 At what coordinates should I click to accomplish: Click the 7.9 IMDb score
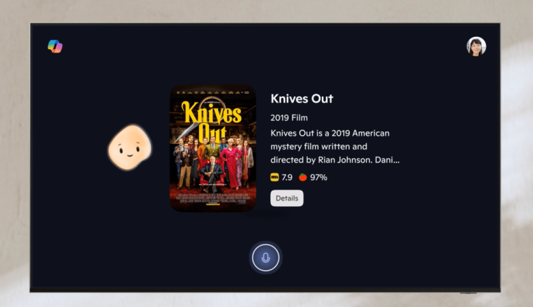pyautogui.click(x=287, y=177)
